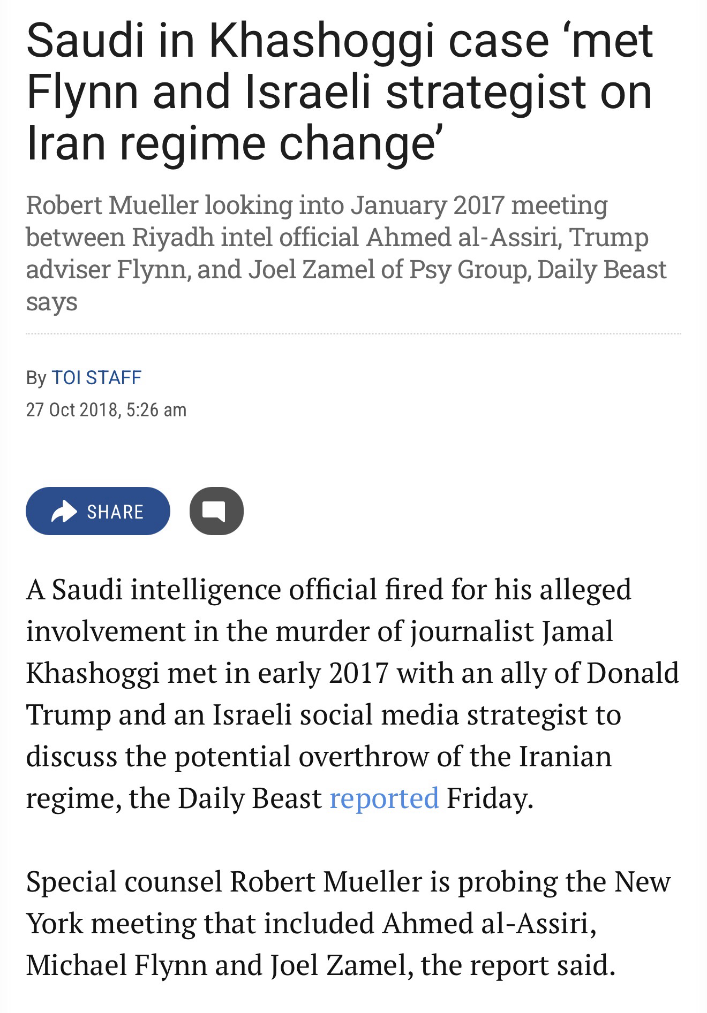Click the "By" byline label
707x1013 pixels.
[x=36, y=378]
